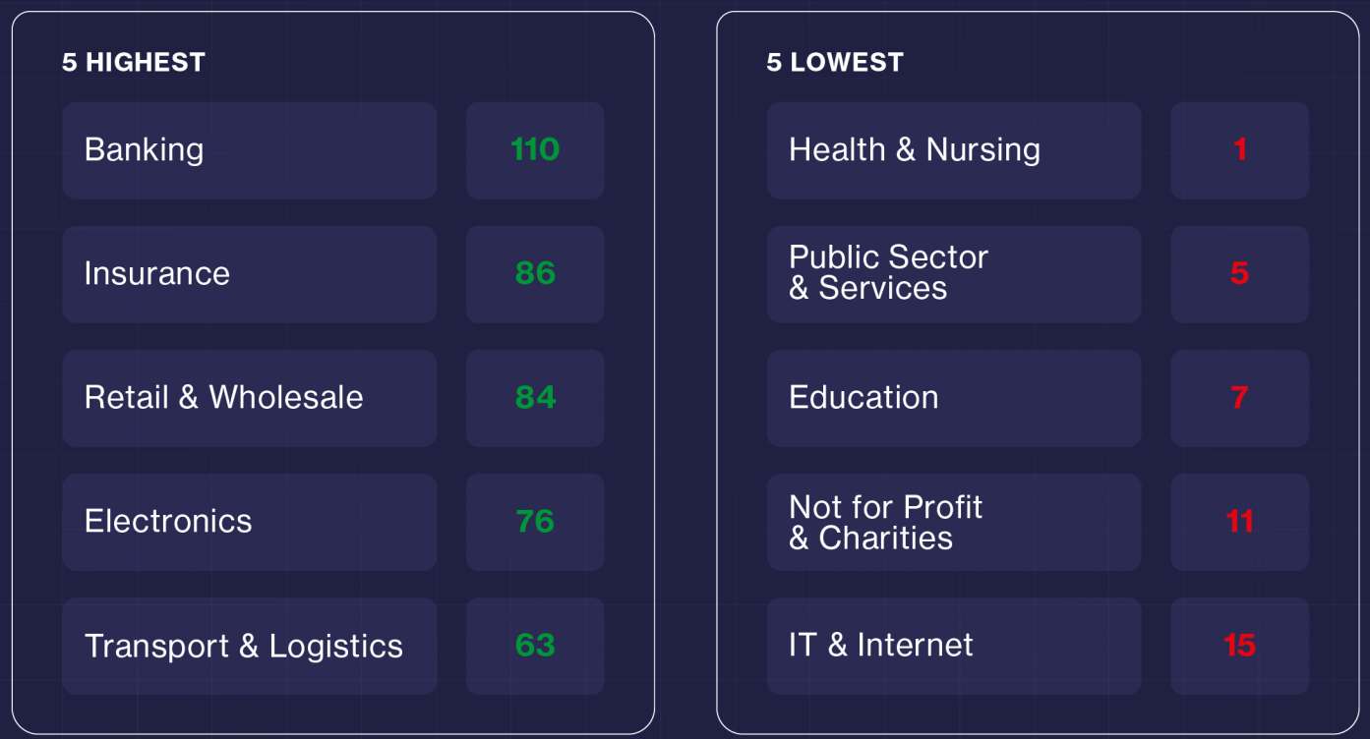The image size is (1370, 739).
Task: Click the Retail & Wholesale box
Action: (249, 398)
